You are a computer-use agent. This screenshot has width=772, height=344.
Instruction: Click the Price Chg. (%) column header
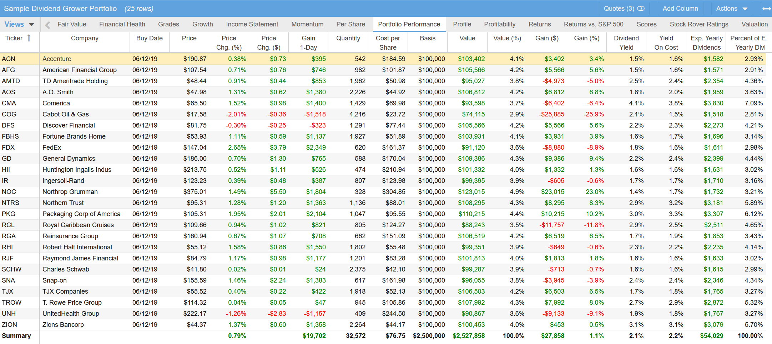[229, 43]
